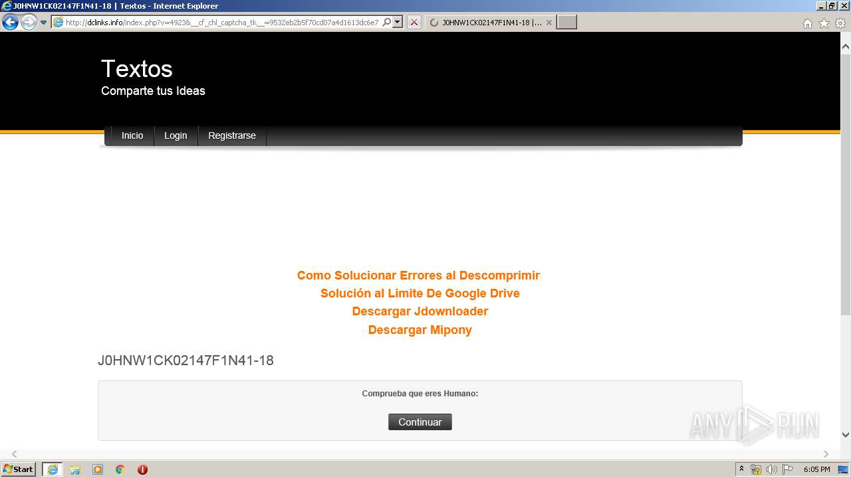
Task: Stop page loading with the red X
Action: pos(414,23)
